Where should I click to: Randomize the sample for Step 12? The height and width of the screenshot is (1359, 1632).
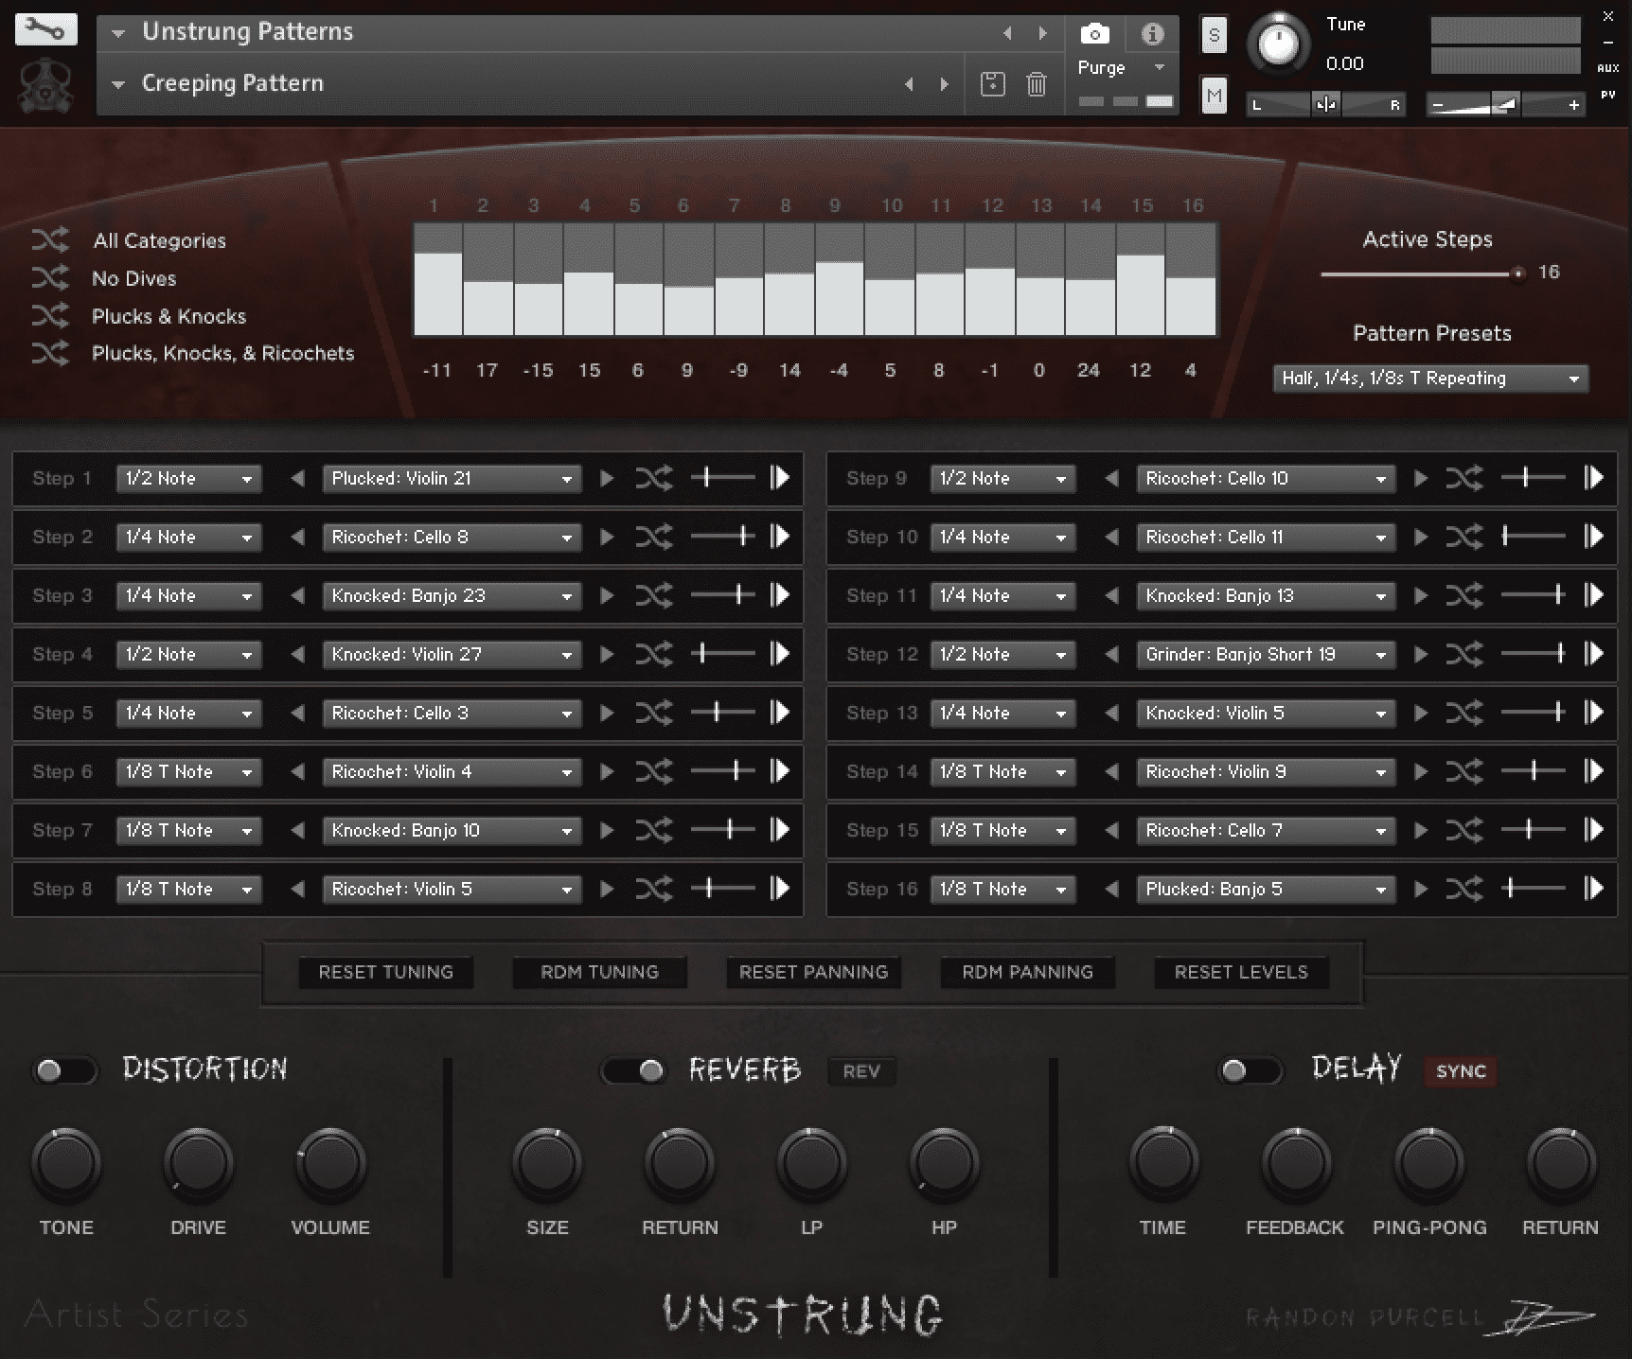(x=1464, y=654)
